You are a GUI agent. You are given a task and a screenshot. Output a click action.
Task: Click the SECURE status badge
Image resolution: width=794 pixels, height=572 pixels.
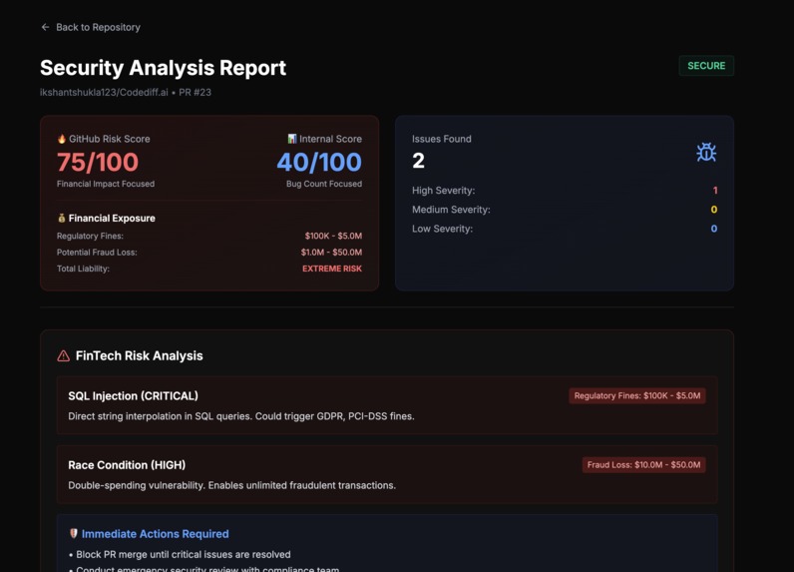tap(706, 66)
